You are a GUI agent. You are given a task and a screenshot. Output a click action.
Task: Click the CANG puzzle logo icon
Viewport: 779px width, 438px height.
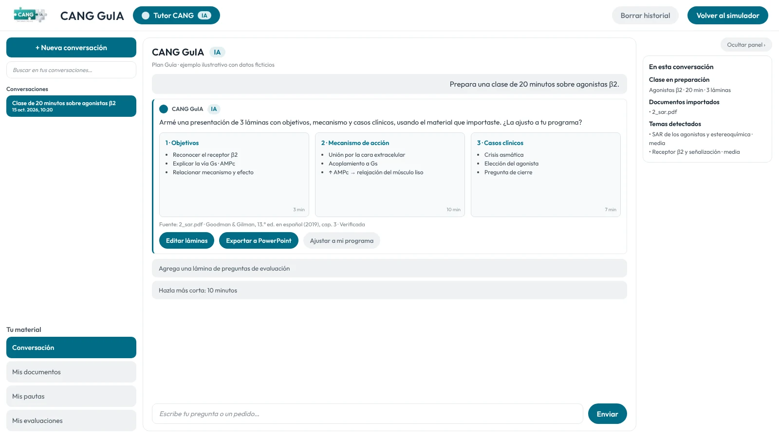click(x=30, y=15)
